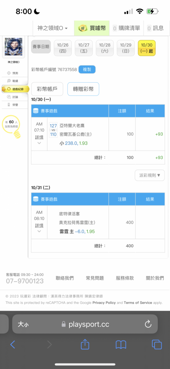Tap the Safari back arrow
Image resolution: width=170 pixels, height=369 pixels.
point(13,345)
